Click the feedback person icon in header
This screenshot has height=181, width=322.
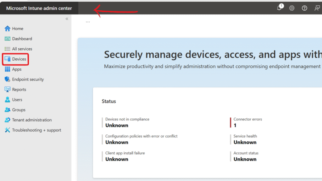click(x=317, y=8)
